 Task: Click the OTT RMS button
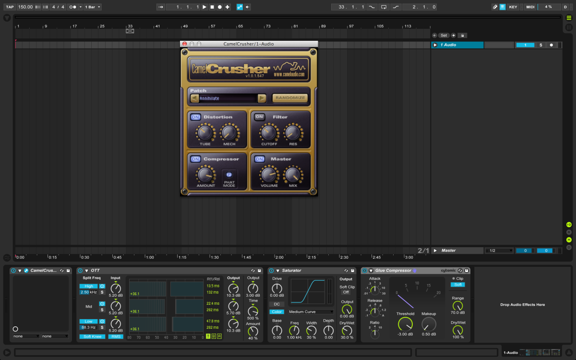tap(116, 336)
